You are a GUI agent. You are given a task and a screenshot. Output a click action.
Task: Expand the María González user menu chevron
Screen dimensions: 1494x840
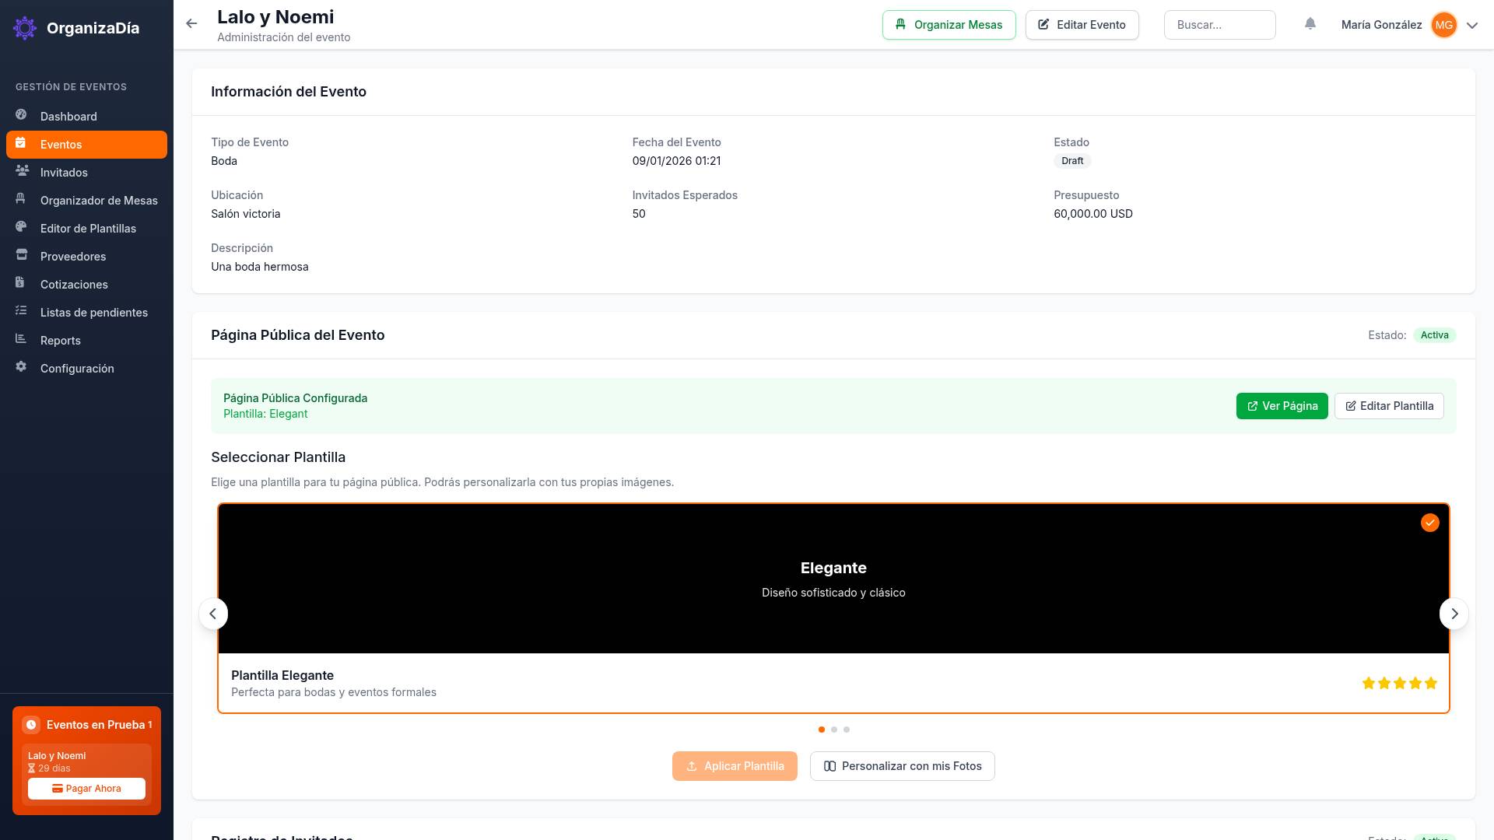(x=1472, y=25)
